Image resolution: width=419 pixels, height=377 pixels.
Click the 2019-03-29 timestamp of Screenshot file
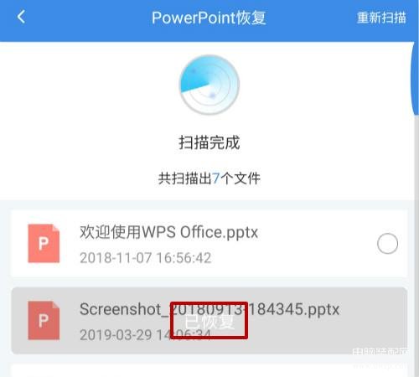click(x=146, y=335)
